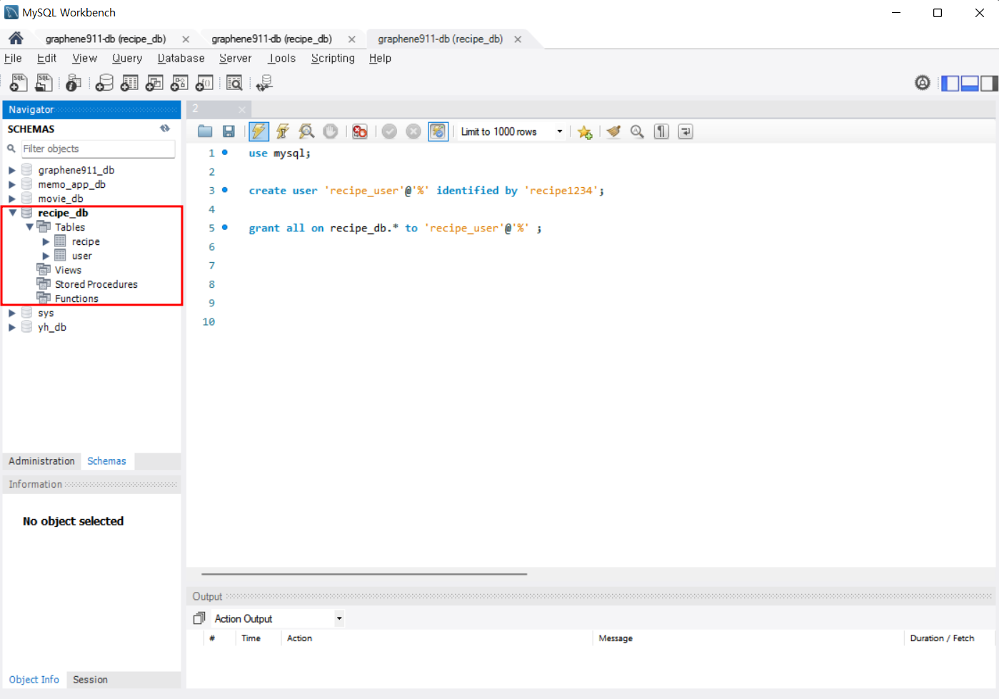Create a new function icon
The height and width of the screenshot is (699, 999).
[204, 83]
